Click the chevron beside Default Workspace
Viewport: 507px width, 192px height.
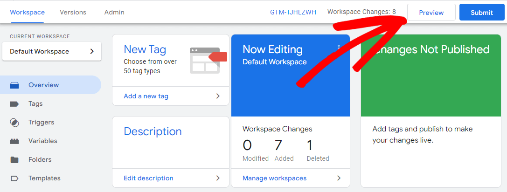pos(92,51)
